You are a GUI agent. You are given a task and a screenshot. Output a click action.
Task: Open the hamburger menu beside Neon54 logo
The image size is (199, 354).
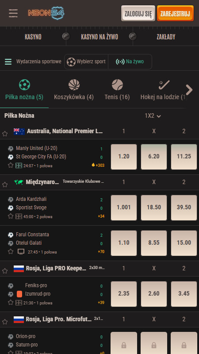(x=13, y=13)
